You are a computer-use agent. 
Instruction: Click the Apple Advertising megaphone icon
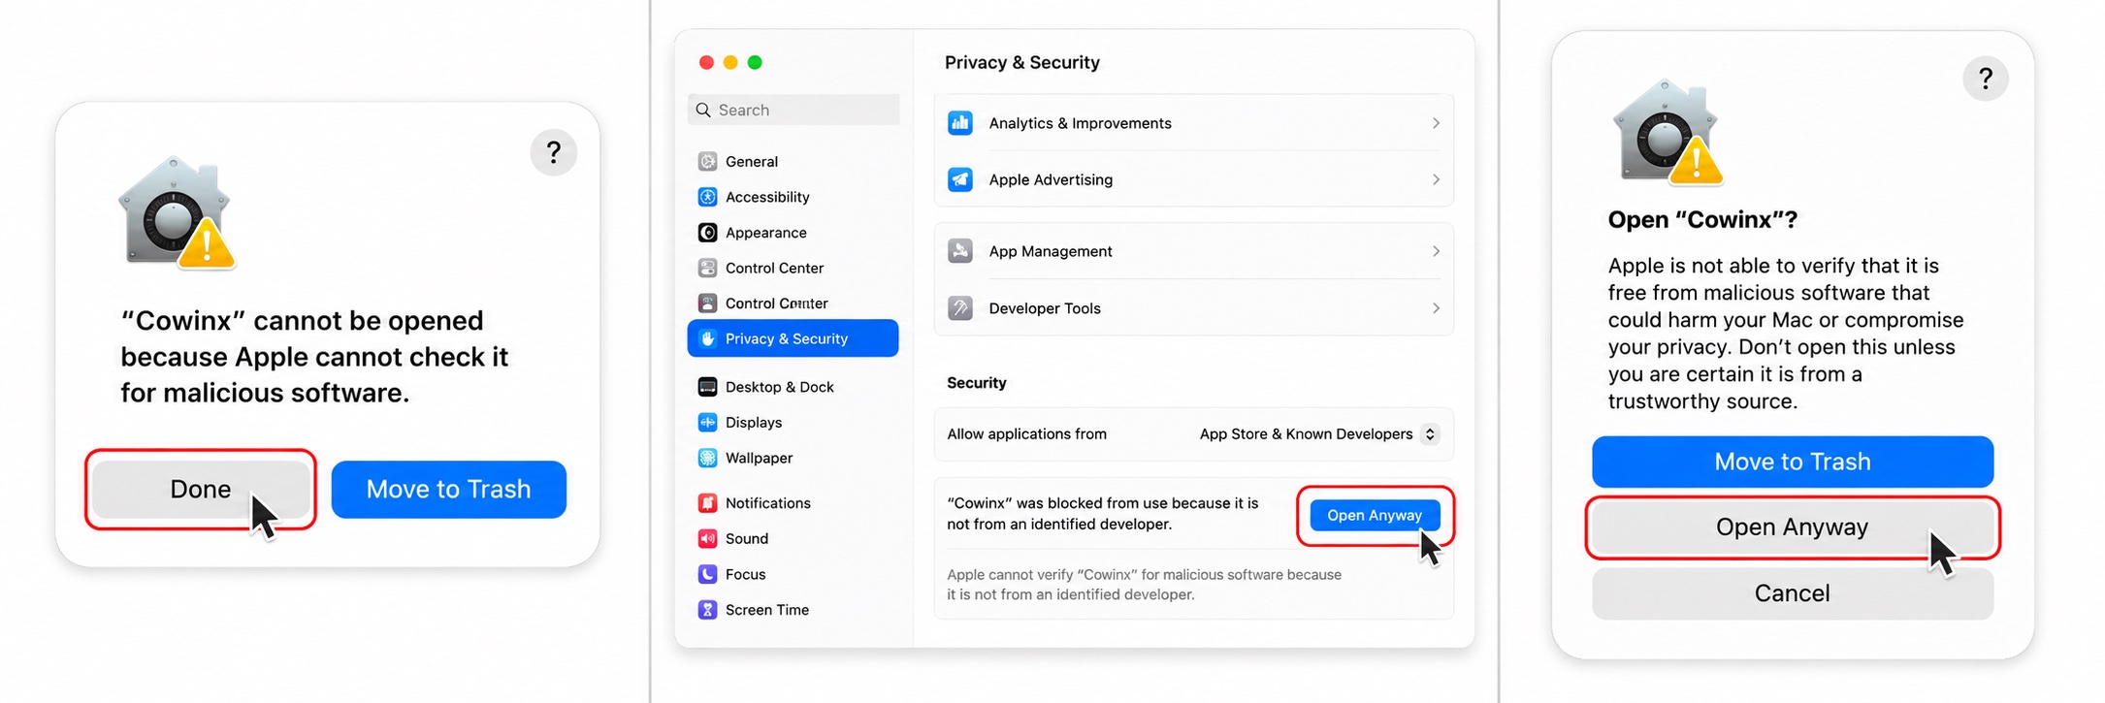tap(959, 179)
